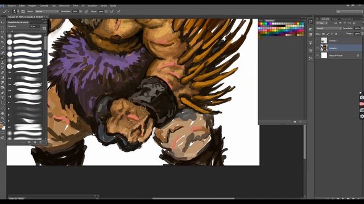This screenshot has height=204, width=364.
Task: Switch to the Cor panel tab
Action: tap(261, 20)
